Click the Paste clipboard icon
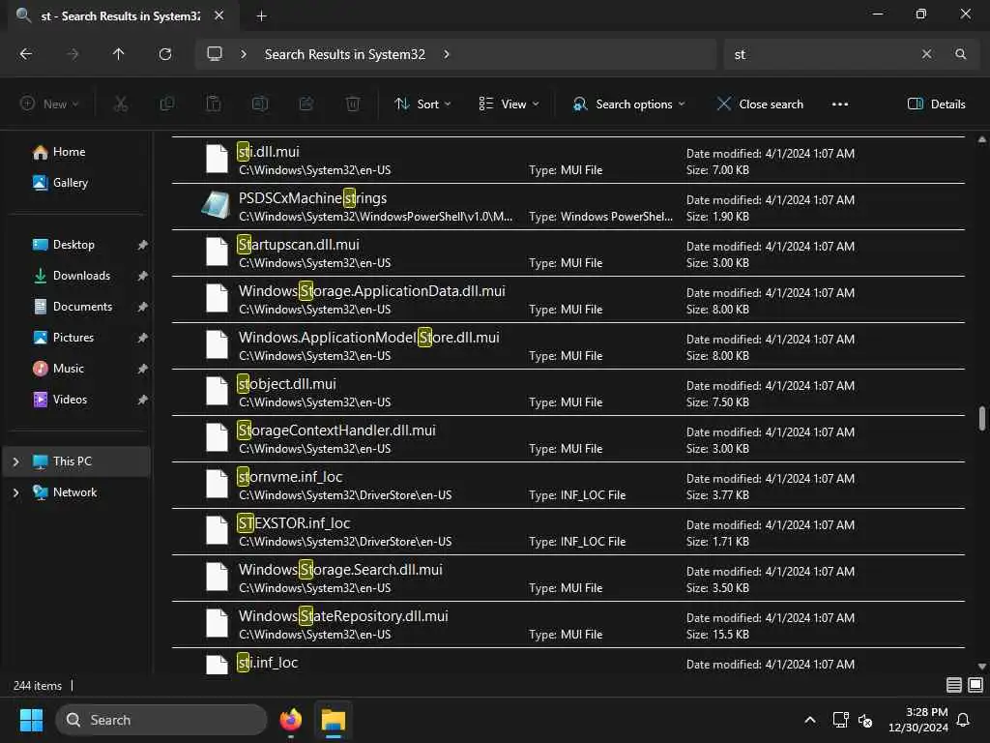 (214, 104)
